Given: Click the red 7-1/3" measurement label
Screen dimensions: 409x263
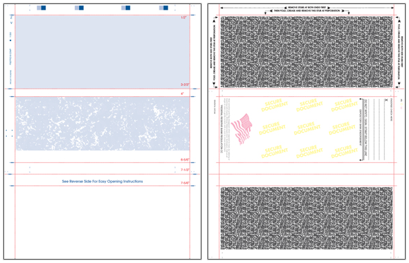Looking at the screenshot, I should 185,170.
